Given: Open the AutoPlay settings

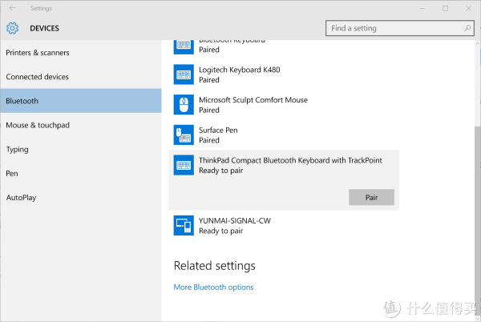Looking at the screenshot, I should pyautogui.click(x=81, y=198).
